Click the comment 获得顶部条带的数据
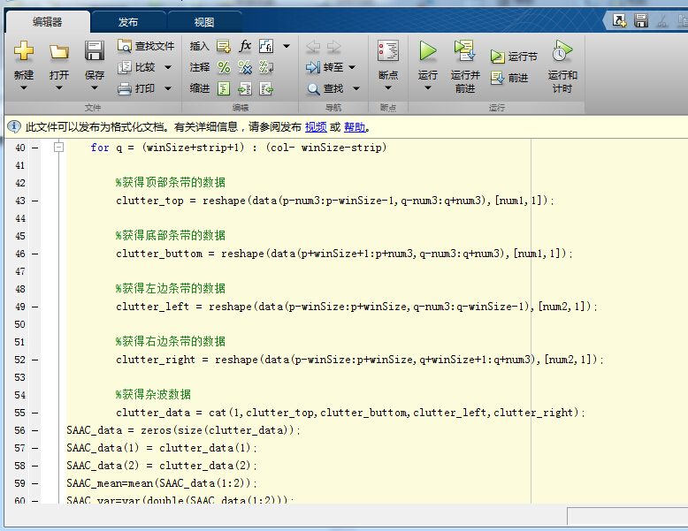The image size is (688, 531). tap(171, 182)
